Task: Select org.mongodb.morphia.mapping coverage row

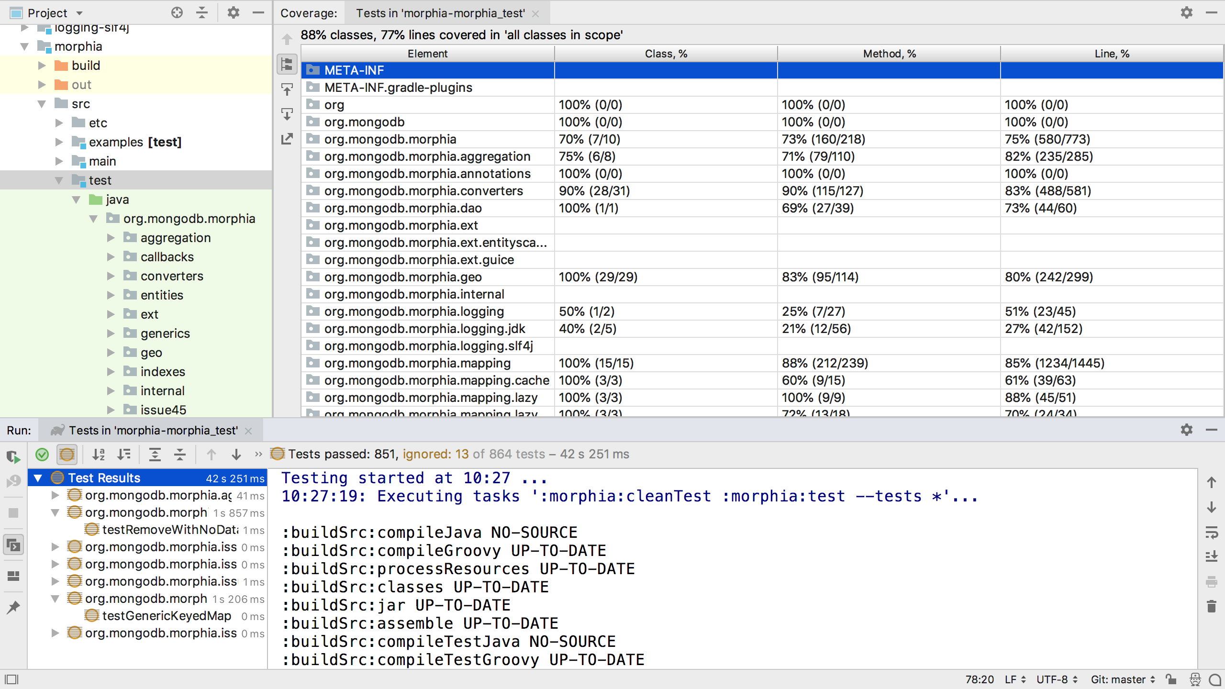Action: (762, 363)
